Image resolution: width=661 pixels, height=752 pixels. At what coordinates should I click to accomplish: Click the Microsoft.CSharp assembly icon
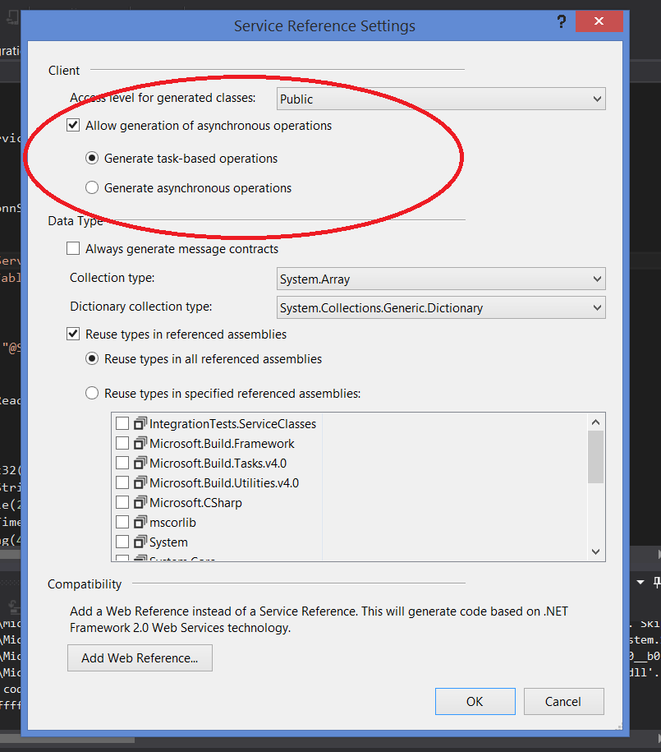coord(140,503)
